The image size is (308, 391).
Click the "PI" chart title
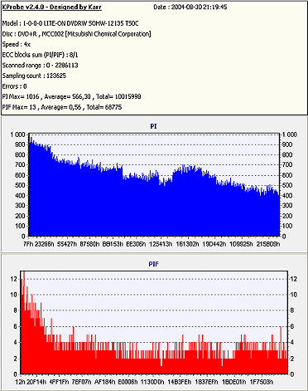pyautogui.click(x=153, y=126)
